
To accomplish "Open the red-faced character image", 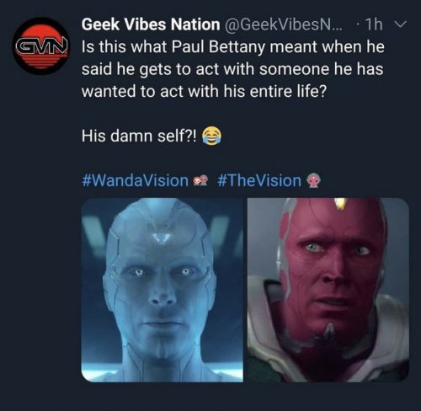I will pyautogui.click(x=328, y=290).
